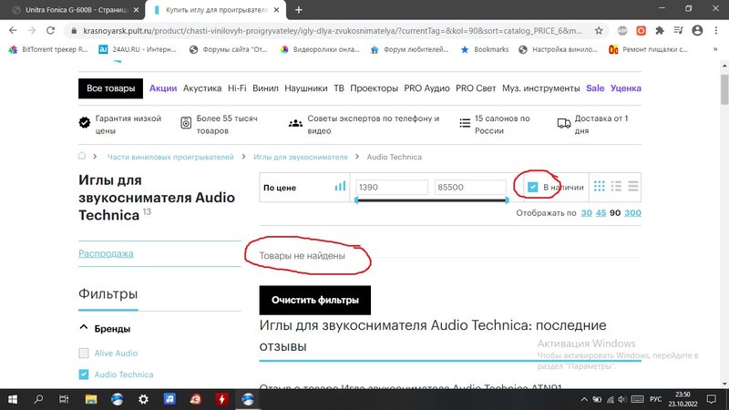The width and height of the screenshot is (729, 410).
Task: Switch to compact lines view icon
Action: 632,187
